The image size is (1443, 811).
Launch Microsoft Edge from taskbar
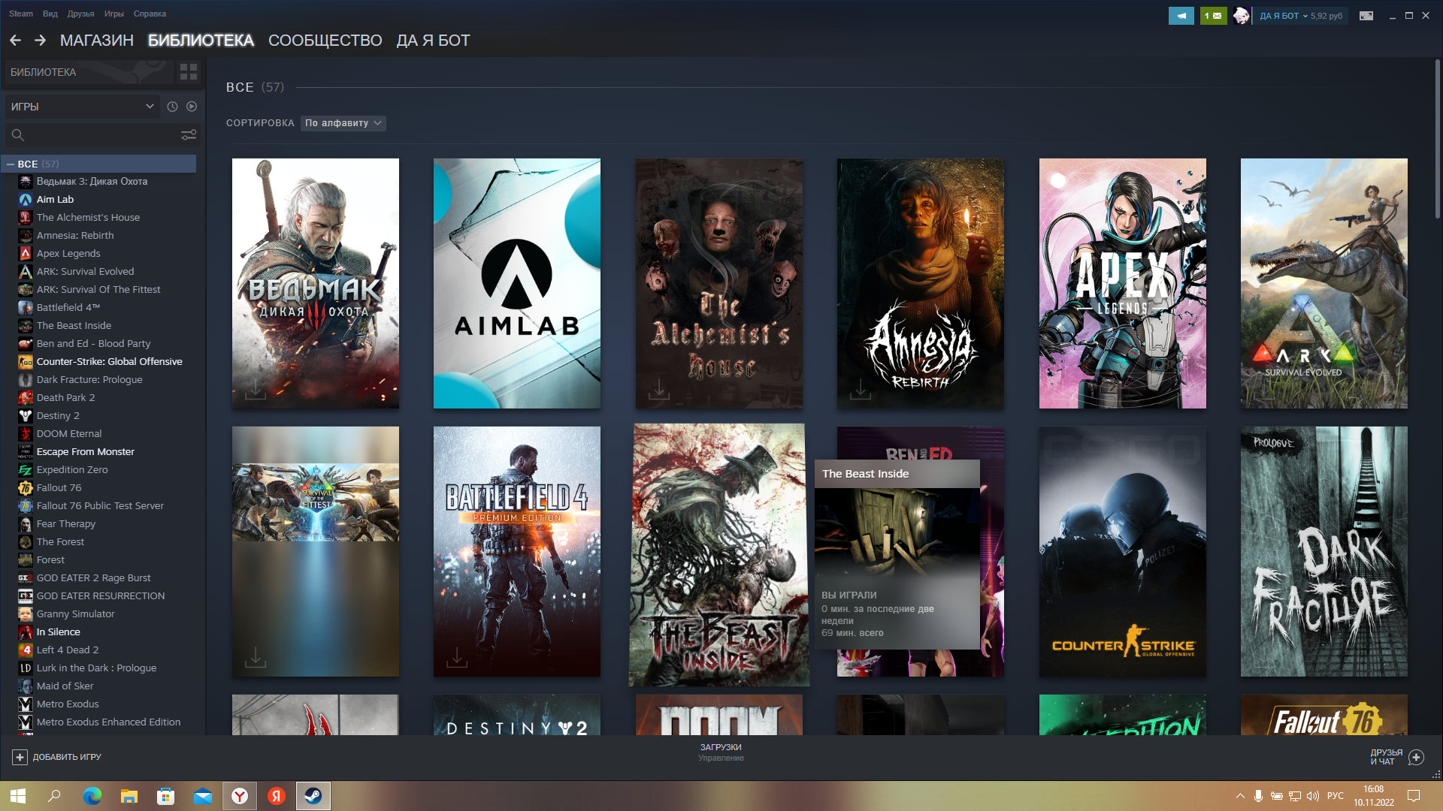click(x=92, y=796)
